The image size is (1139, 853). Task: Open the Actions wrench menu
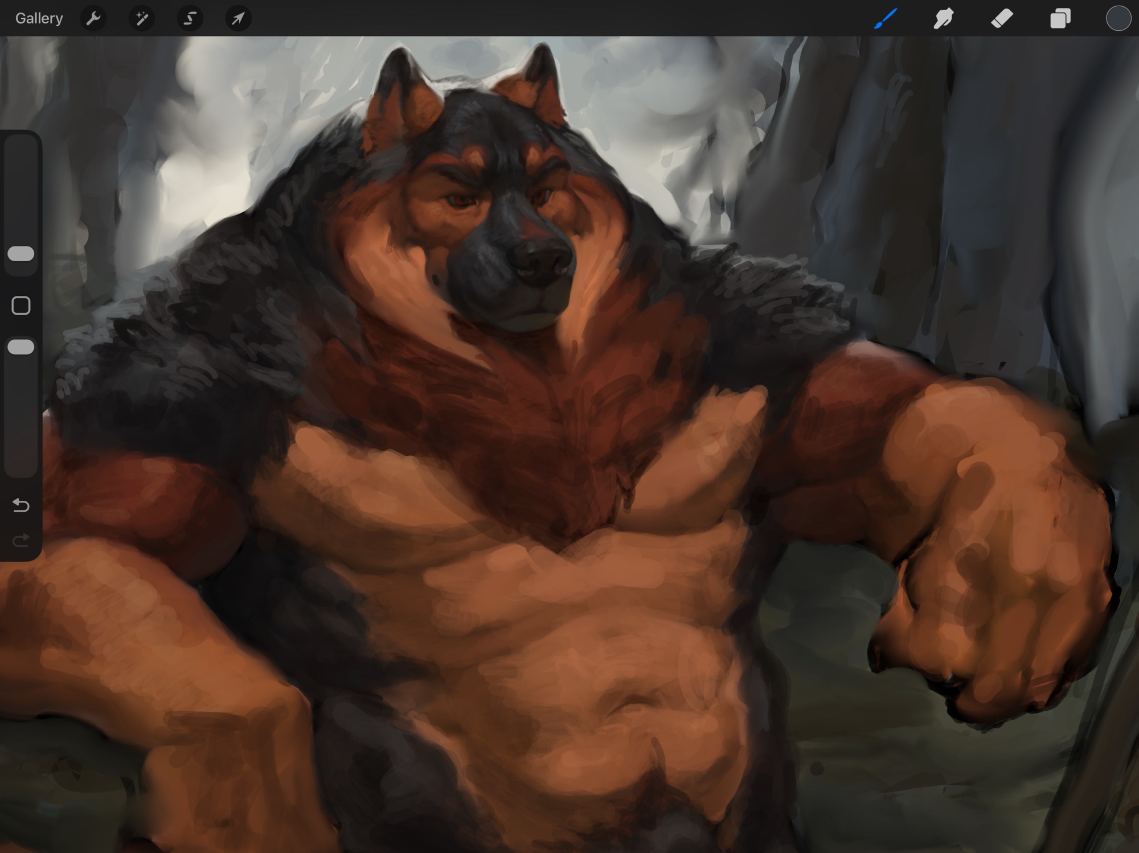click(x=93, y=18)
